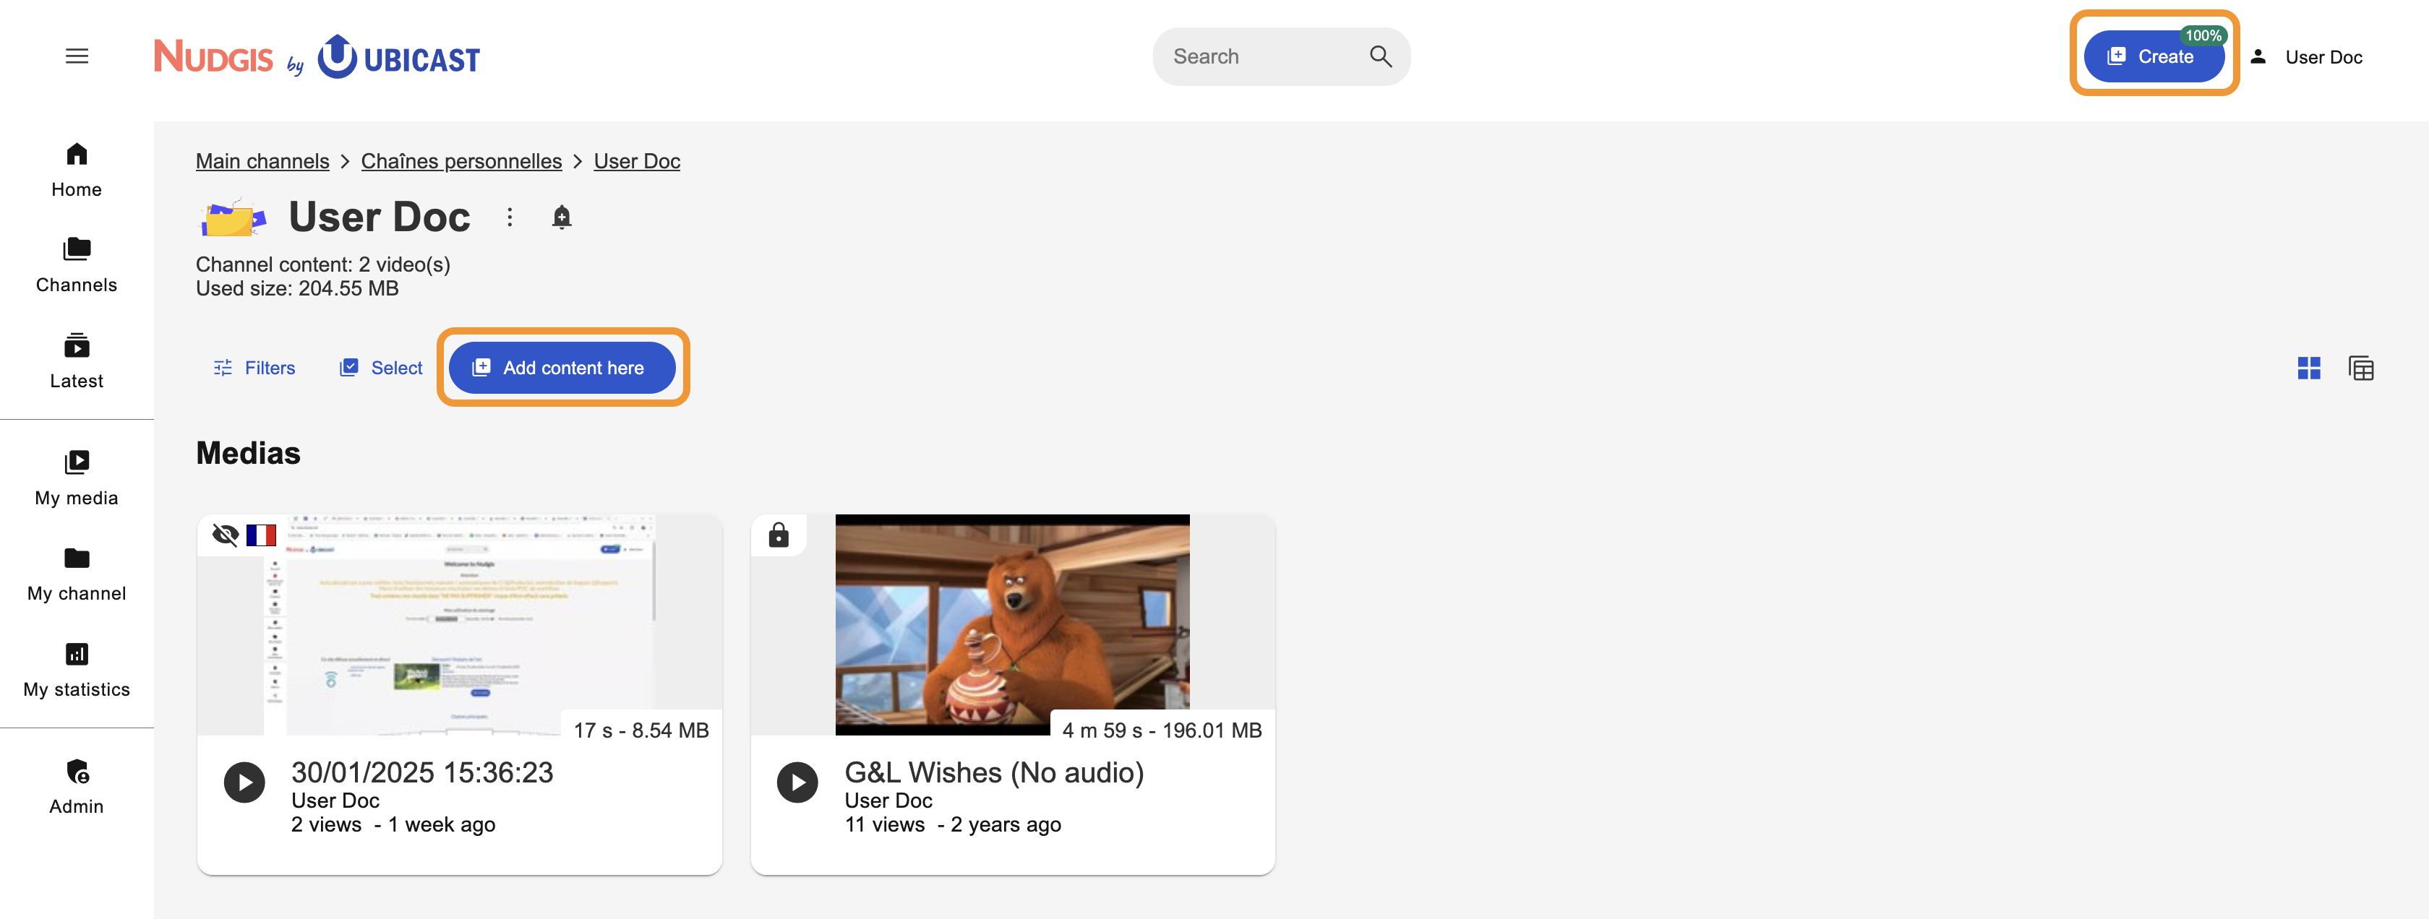2429x919 pixels.
Task: Click the '17 s - 8.54 MB' label
Action: [641, 730]
